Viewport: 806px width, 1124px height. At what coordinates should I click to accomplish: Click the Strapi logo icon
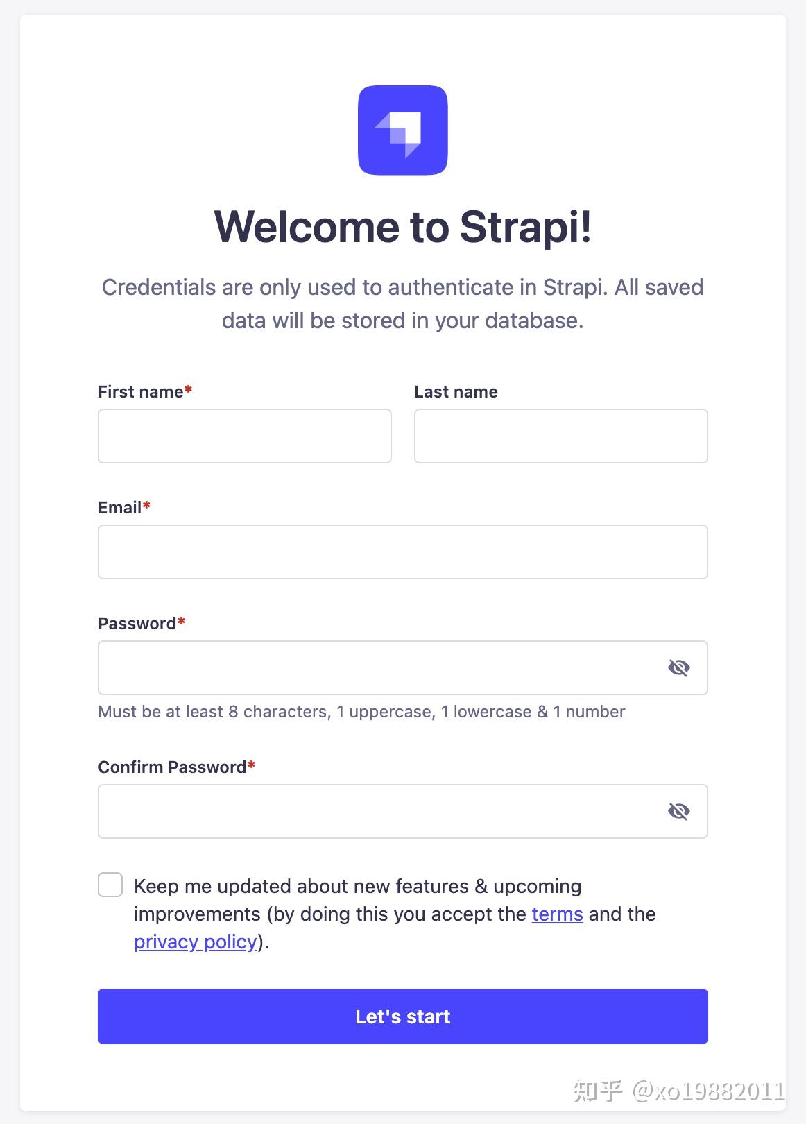(x=402, y=130)
